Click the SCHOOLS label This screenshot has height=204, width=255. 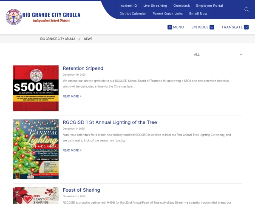tap(200, 27)
